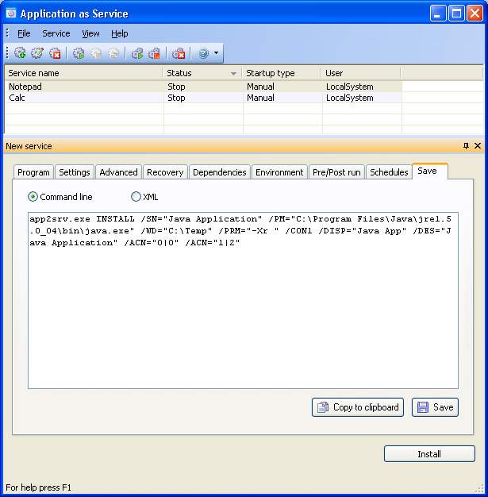Click the disabled stop service icon
The width and height of the screenshot is (488, 497).
[96, 53]
